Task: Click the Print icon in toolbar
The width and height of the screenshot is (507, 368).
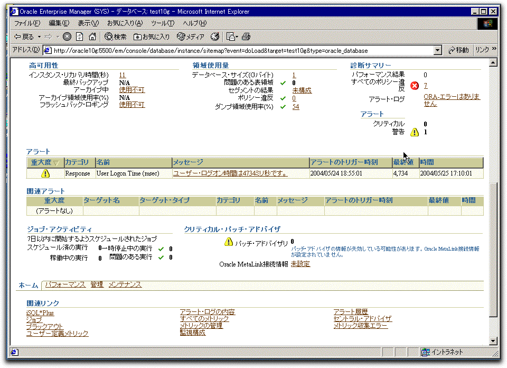Action: [246, 37]
